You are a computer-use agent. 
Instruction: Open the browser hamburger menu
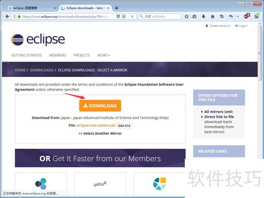(x=257, y=16)
